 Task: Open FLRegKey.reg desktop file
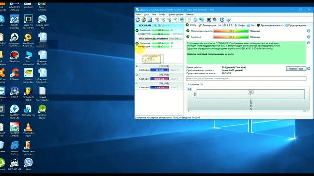pyautogui.click(x=28, y=110)
